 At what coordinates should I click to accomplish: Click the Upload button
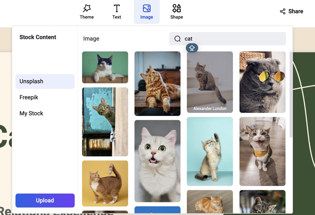[45, 200]
